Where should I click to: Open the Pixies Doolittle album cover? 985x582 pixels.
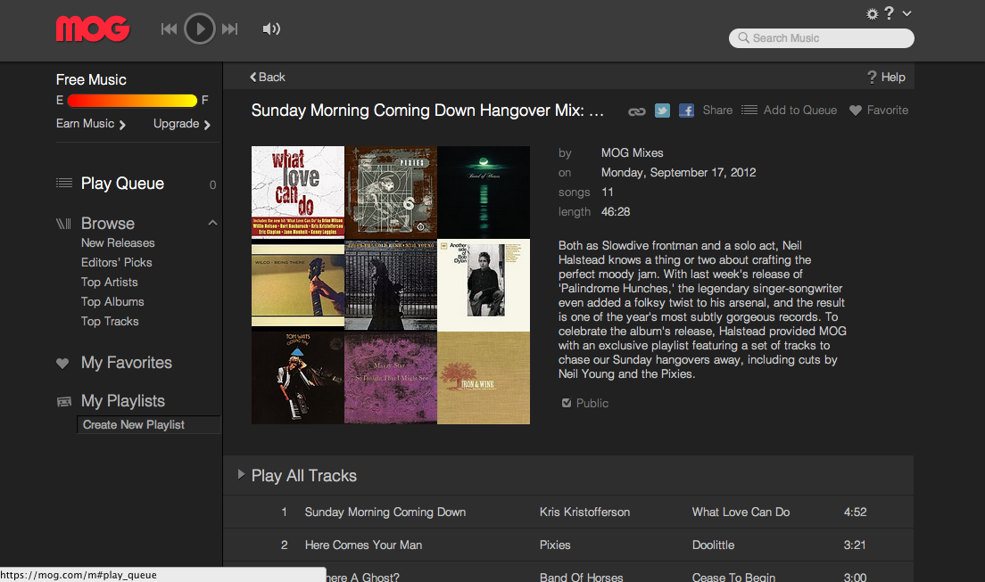[x=391, y=193]
